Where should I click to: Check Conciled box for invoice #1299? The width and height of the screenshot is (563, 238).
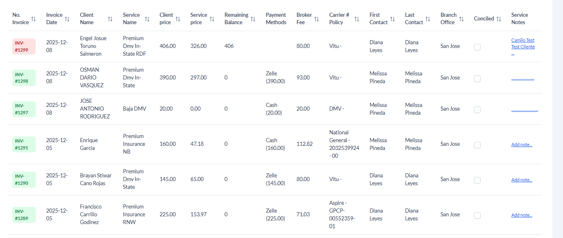click(477, 47)
